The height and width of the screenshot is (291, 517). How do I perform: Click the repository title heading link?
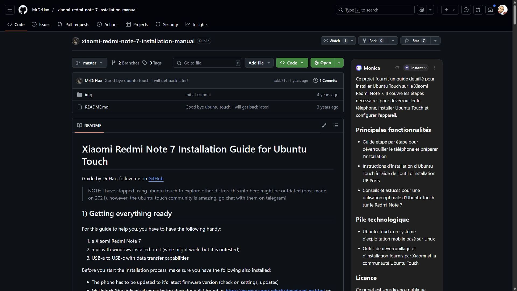click(x=138, y=41)
